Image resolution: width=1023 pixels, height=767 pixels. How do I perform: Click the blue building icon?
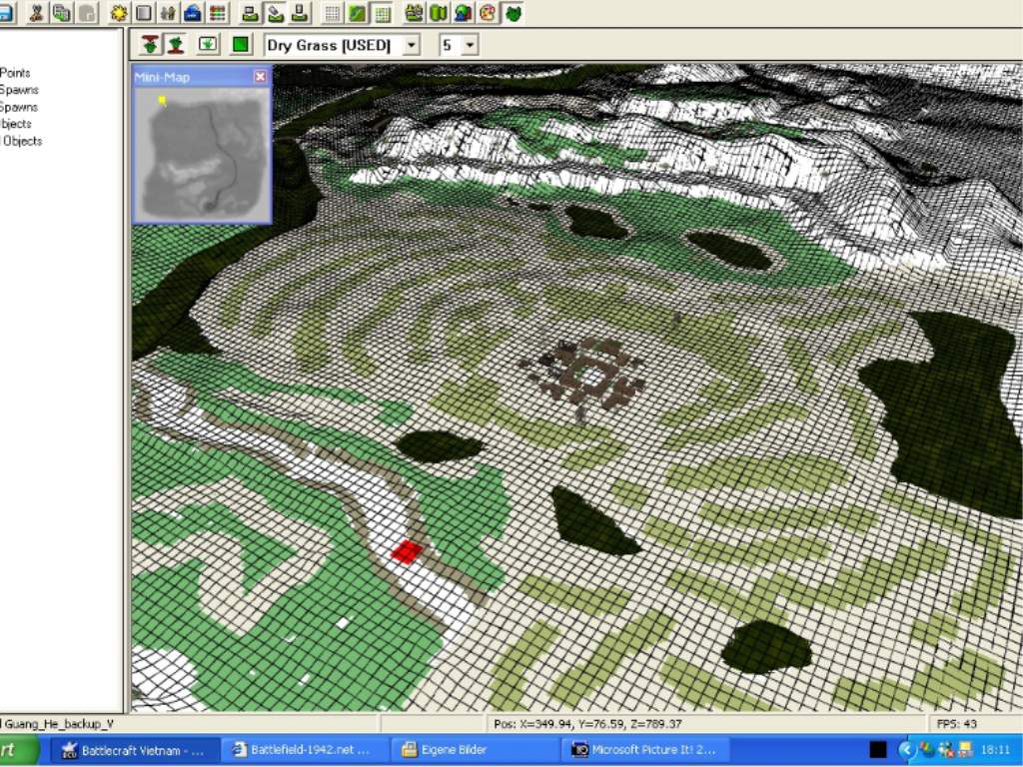click(x=193, y=12)
